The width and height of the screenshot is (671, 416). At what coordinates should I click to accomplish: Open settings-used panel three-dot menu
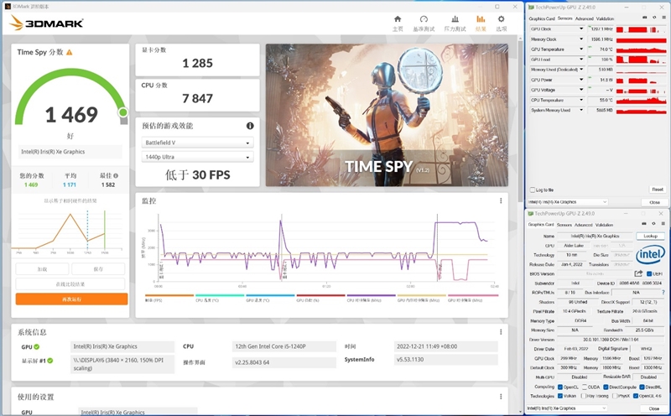[x=501, y=397]
